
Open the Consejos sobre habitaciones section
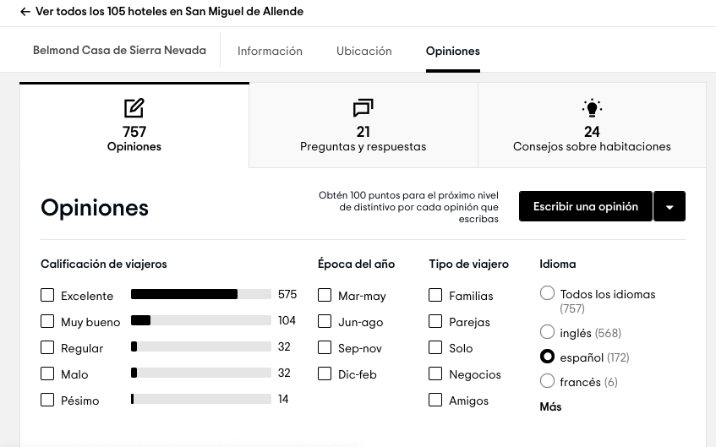point(592,146)
